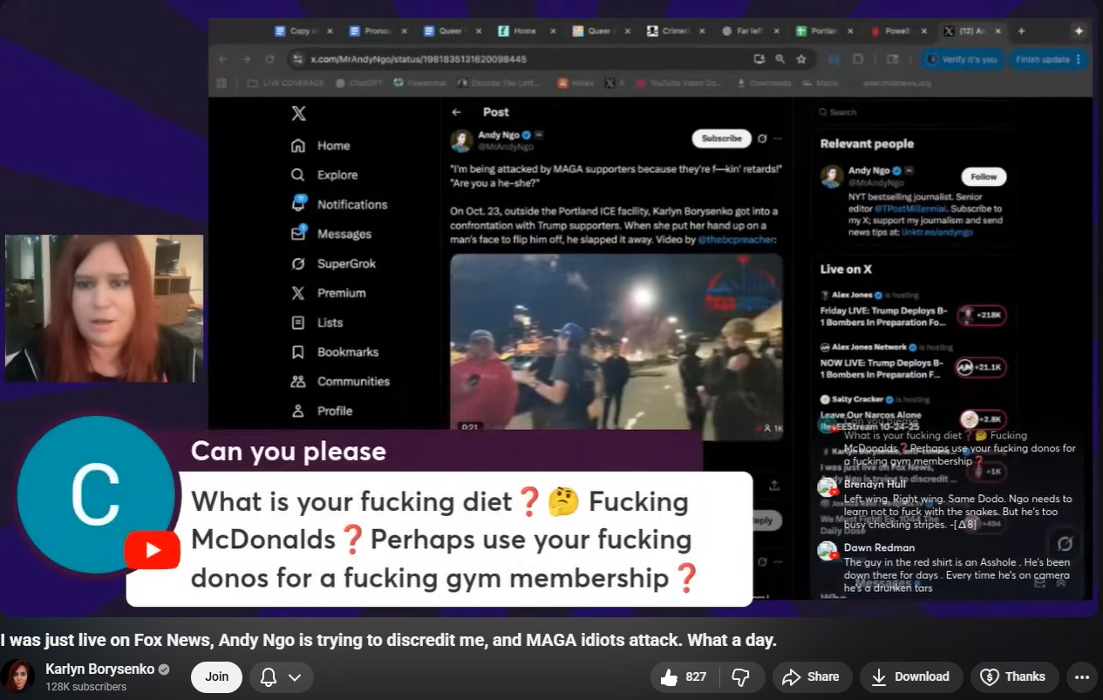
Task: Click Andy Ngo's avatar on the post
Action: coord(462,140)
